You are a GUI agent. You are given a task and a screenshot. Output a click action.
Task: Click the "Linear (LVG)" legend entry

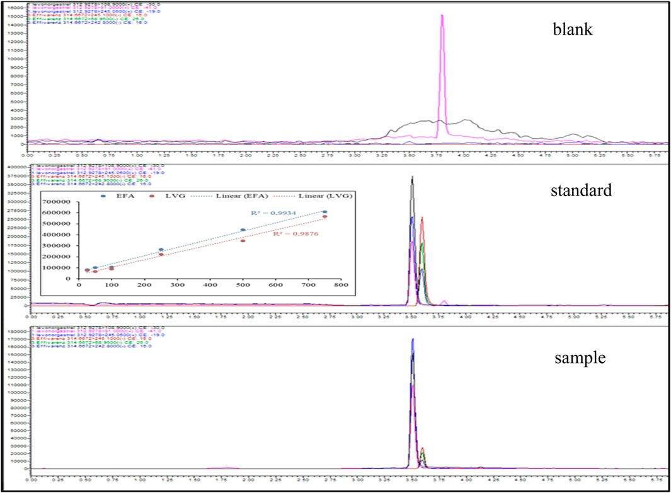(x=313, y=195)
